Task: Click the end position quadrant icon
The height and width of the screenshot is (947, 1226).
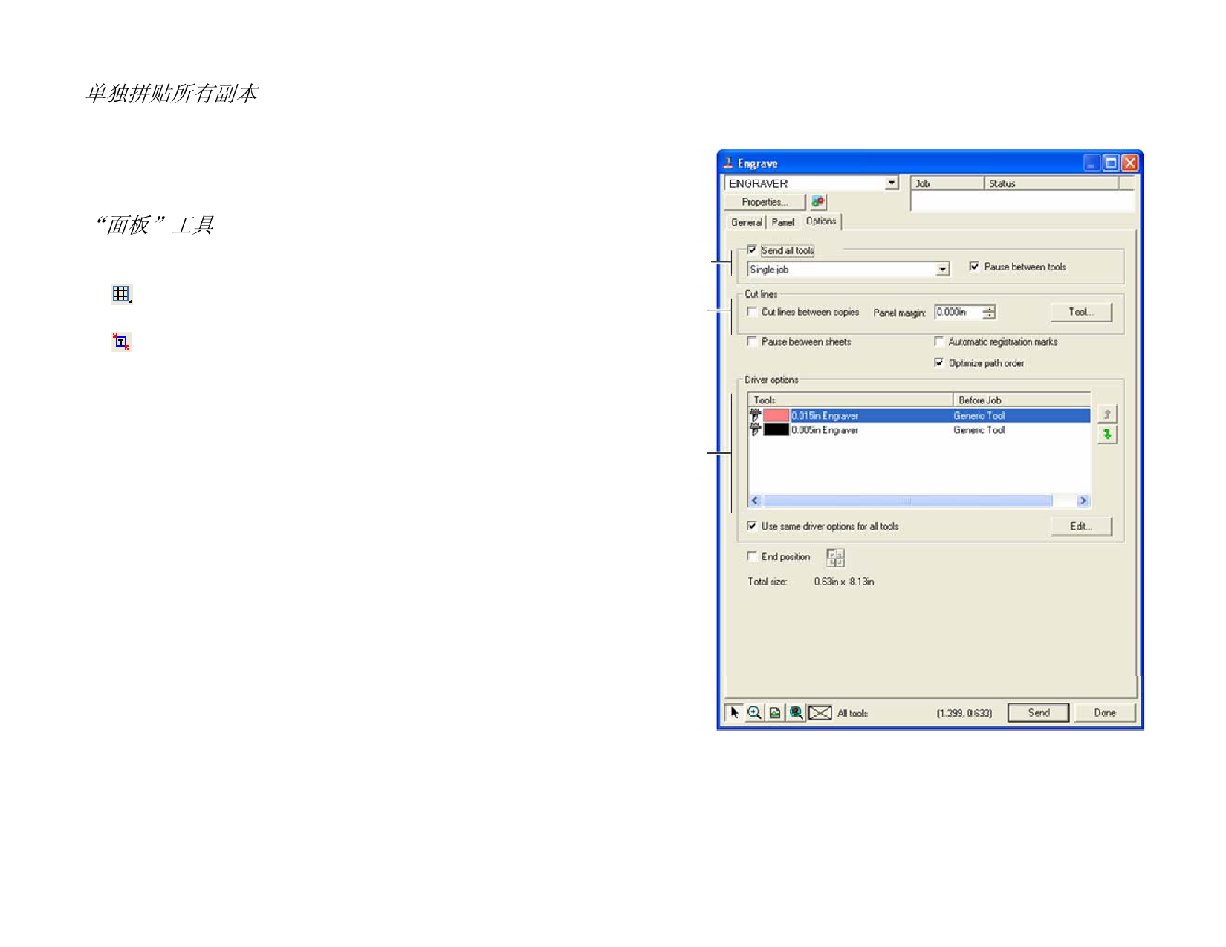Action: (x=835, y=557)
